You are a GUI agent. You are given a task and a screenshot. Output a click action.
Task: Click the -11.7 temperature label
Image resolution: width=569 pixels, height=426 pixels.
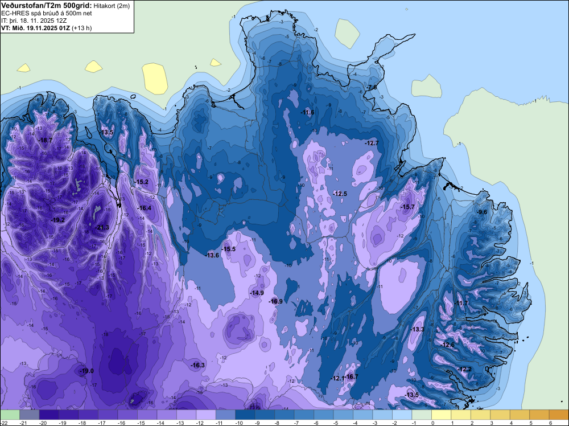click(x=461, y=303)
